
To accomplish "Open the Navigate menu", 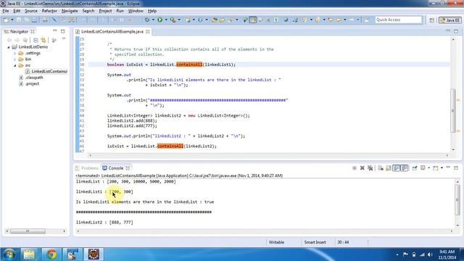I will (70, 11).
